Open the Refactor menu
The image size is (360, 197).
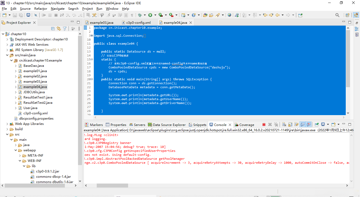coord(41,8)
